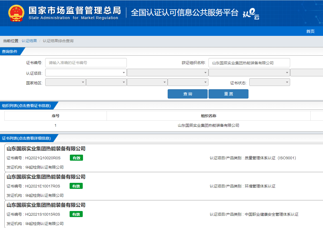Click 全国认证认可信息公共服务平台 header title

[x=185, y=13]
